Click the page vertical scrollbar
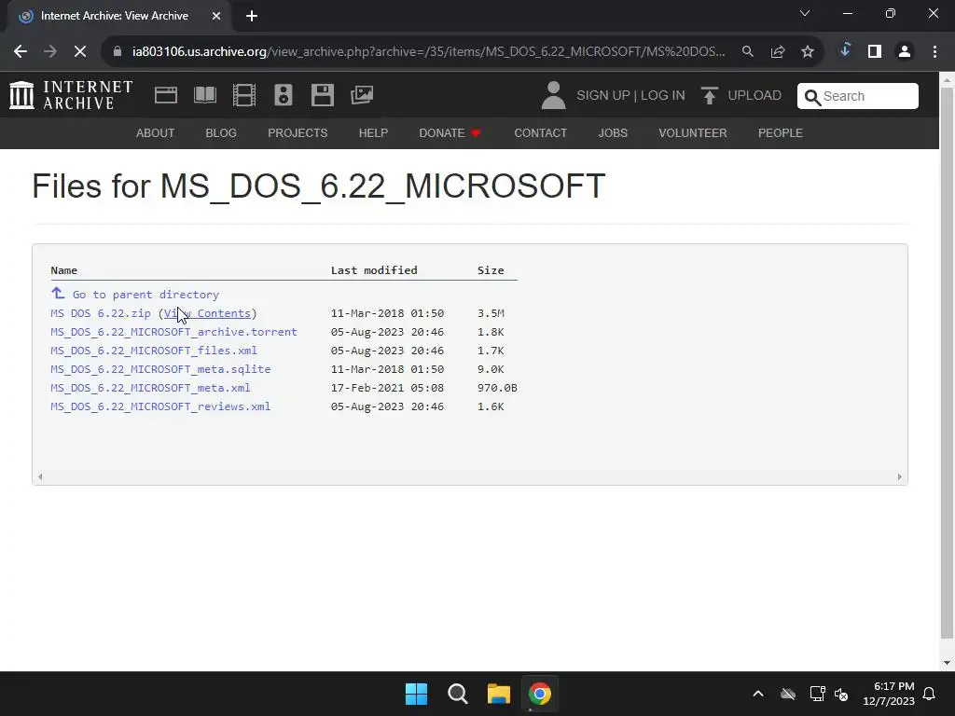This screenshot has height=716, width=955. click(948, 363)
